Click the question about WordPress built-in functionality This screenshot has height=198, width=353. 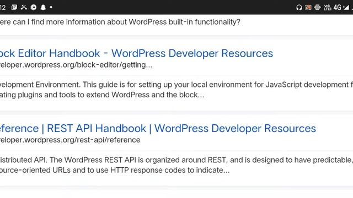pos(120,22)
